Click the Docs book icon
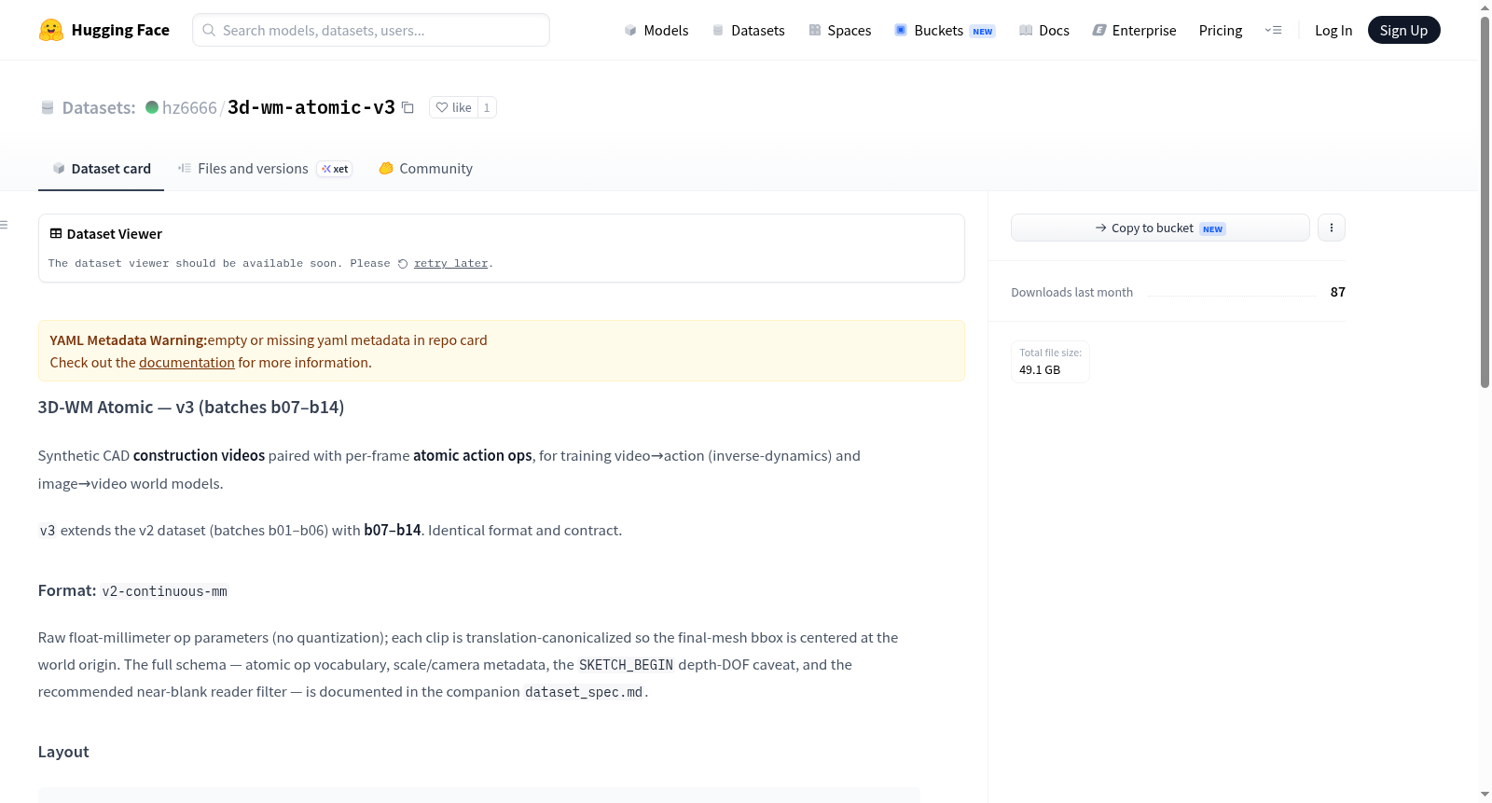This screenshot has width=1492, height=803. [1026, 30]
